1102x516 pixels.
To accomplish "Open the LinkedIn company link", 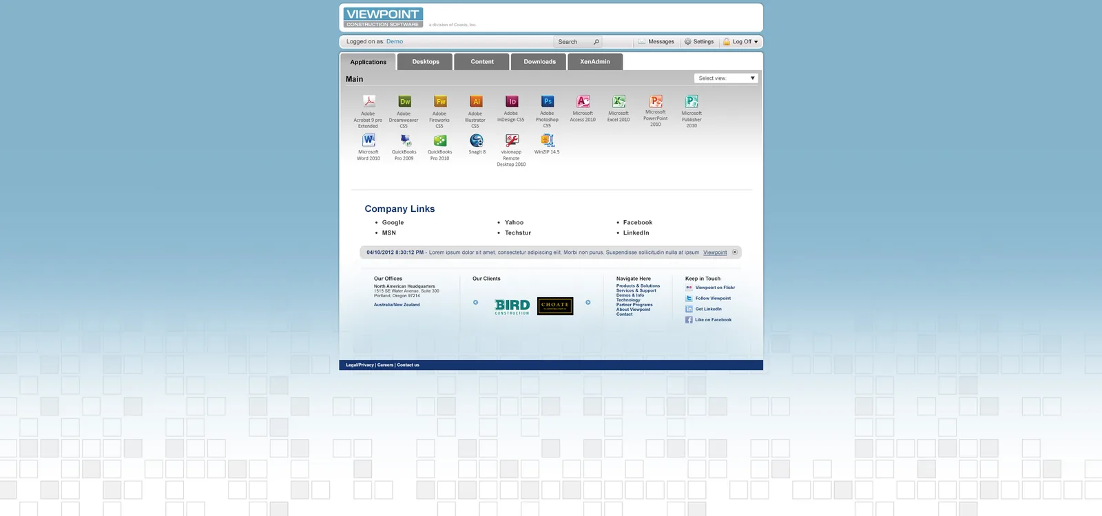I will [x=636, y=233].
